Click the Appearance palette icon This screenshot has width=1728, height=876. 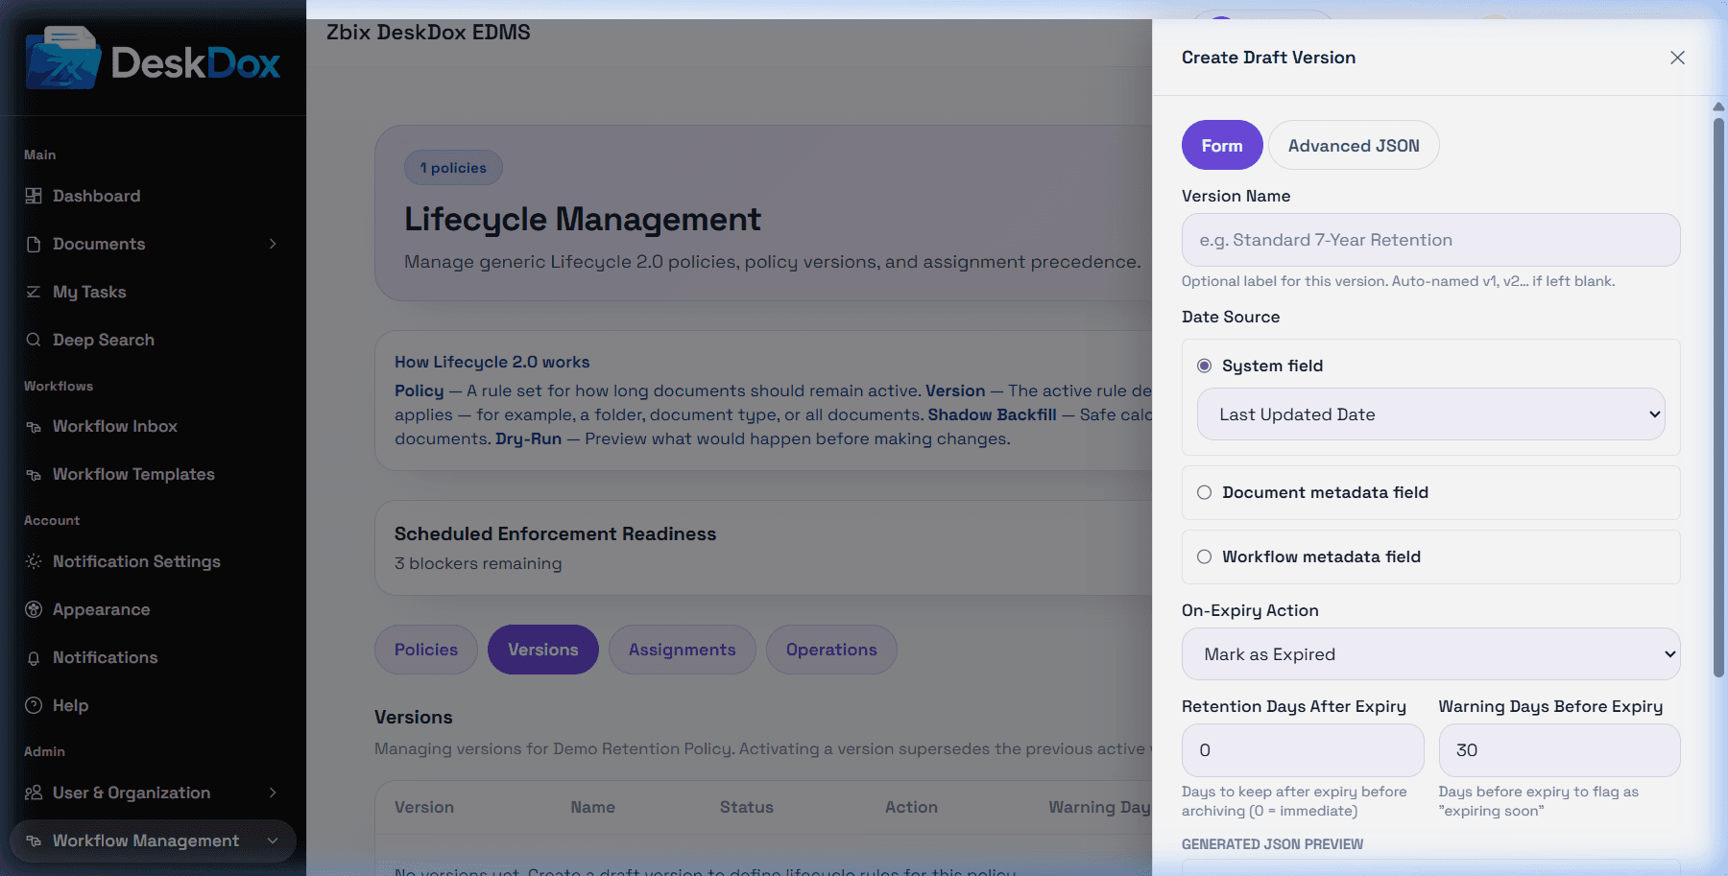click(34, 609)
